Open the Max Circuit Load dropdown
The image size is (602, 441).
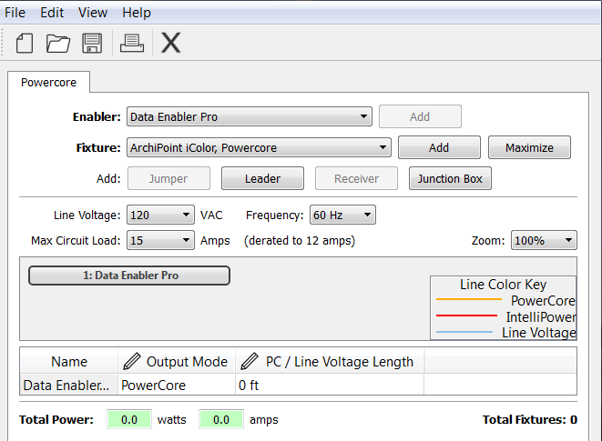click(160, 241)
